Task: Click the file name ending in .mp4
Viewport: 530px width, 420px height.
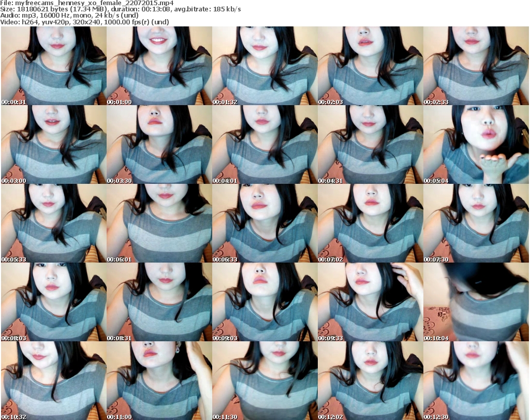Action: [94, 3]
